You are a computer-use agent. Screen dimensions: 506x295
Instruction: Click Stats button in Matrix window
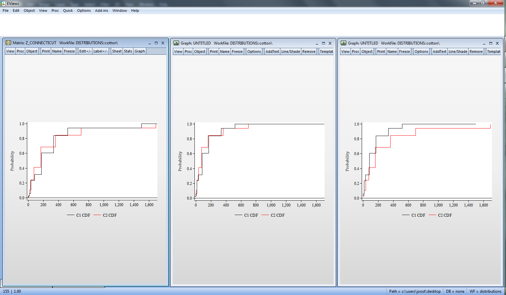pyautogui.click(x=128, y=51)
